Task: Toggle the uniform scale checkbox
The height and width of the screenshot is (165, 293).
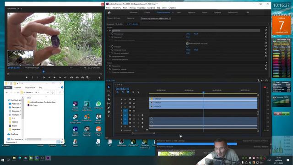Action: (187, 44)
